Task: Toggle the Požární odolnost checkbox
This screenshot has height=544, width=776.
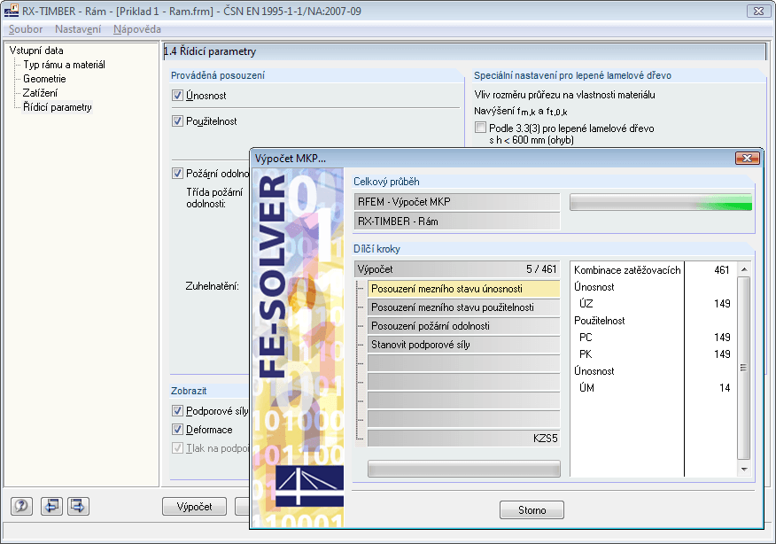Action: (x=178, y=174)
